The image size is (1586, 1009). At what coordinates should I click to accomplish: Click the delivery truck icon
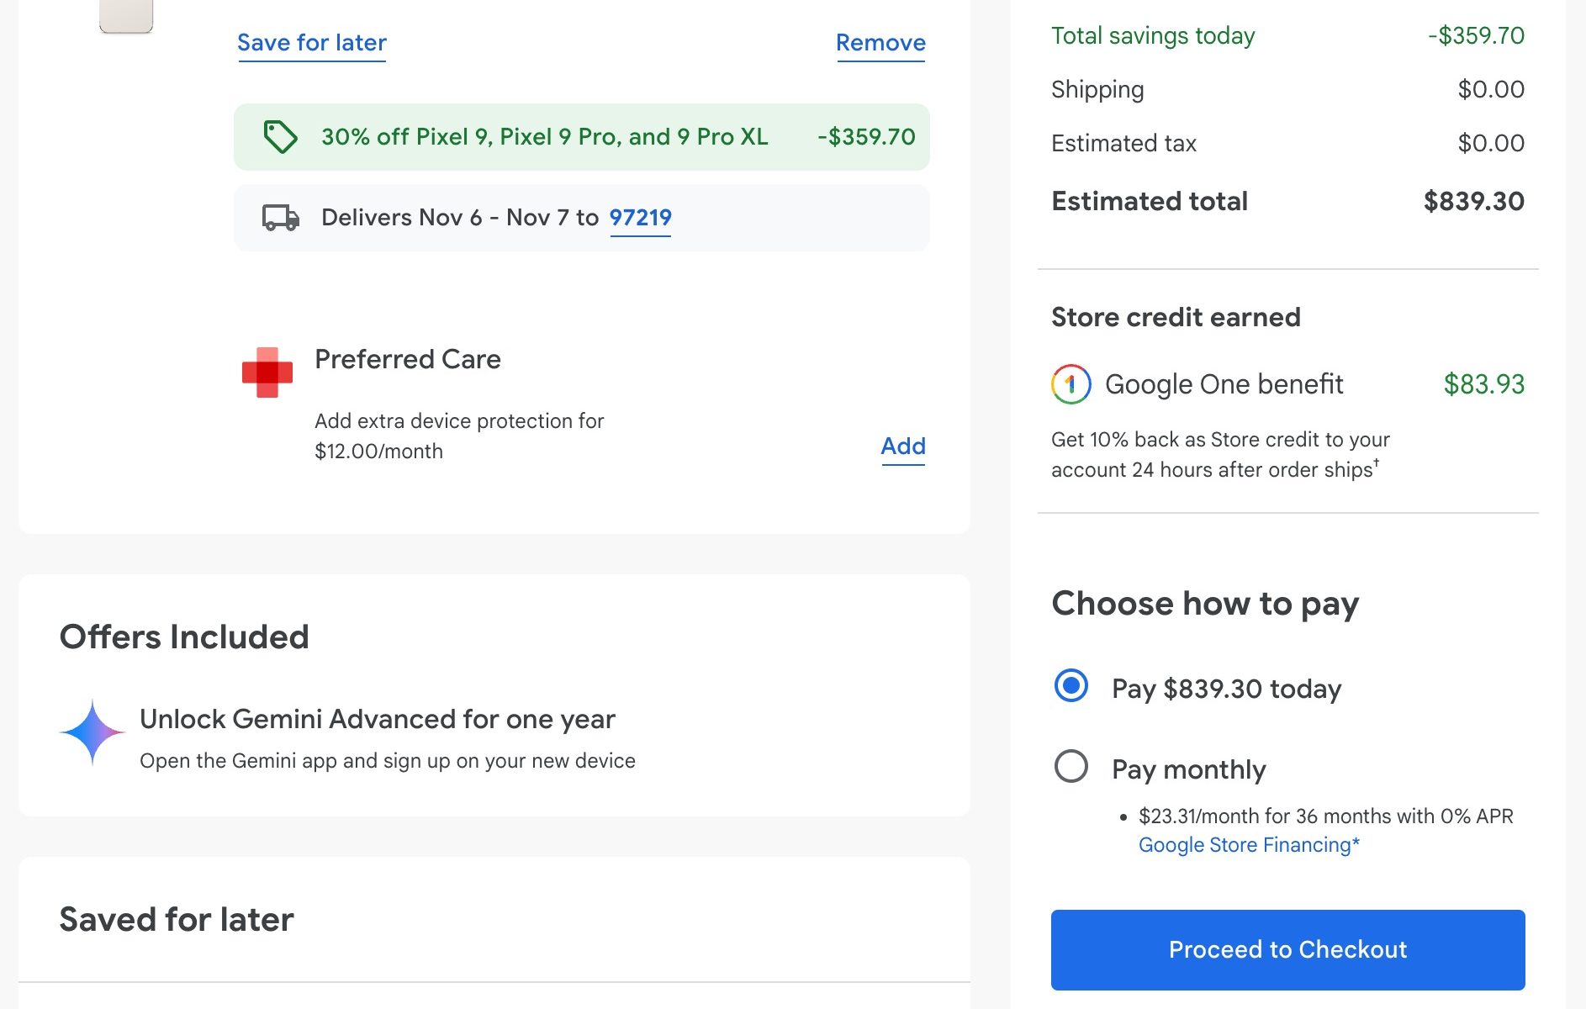click(281, 218)
